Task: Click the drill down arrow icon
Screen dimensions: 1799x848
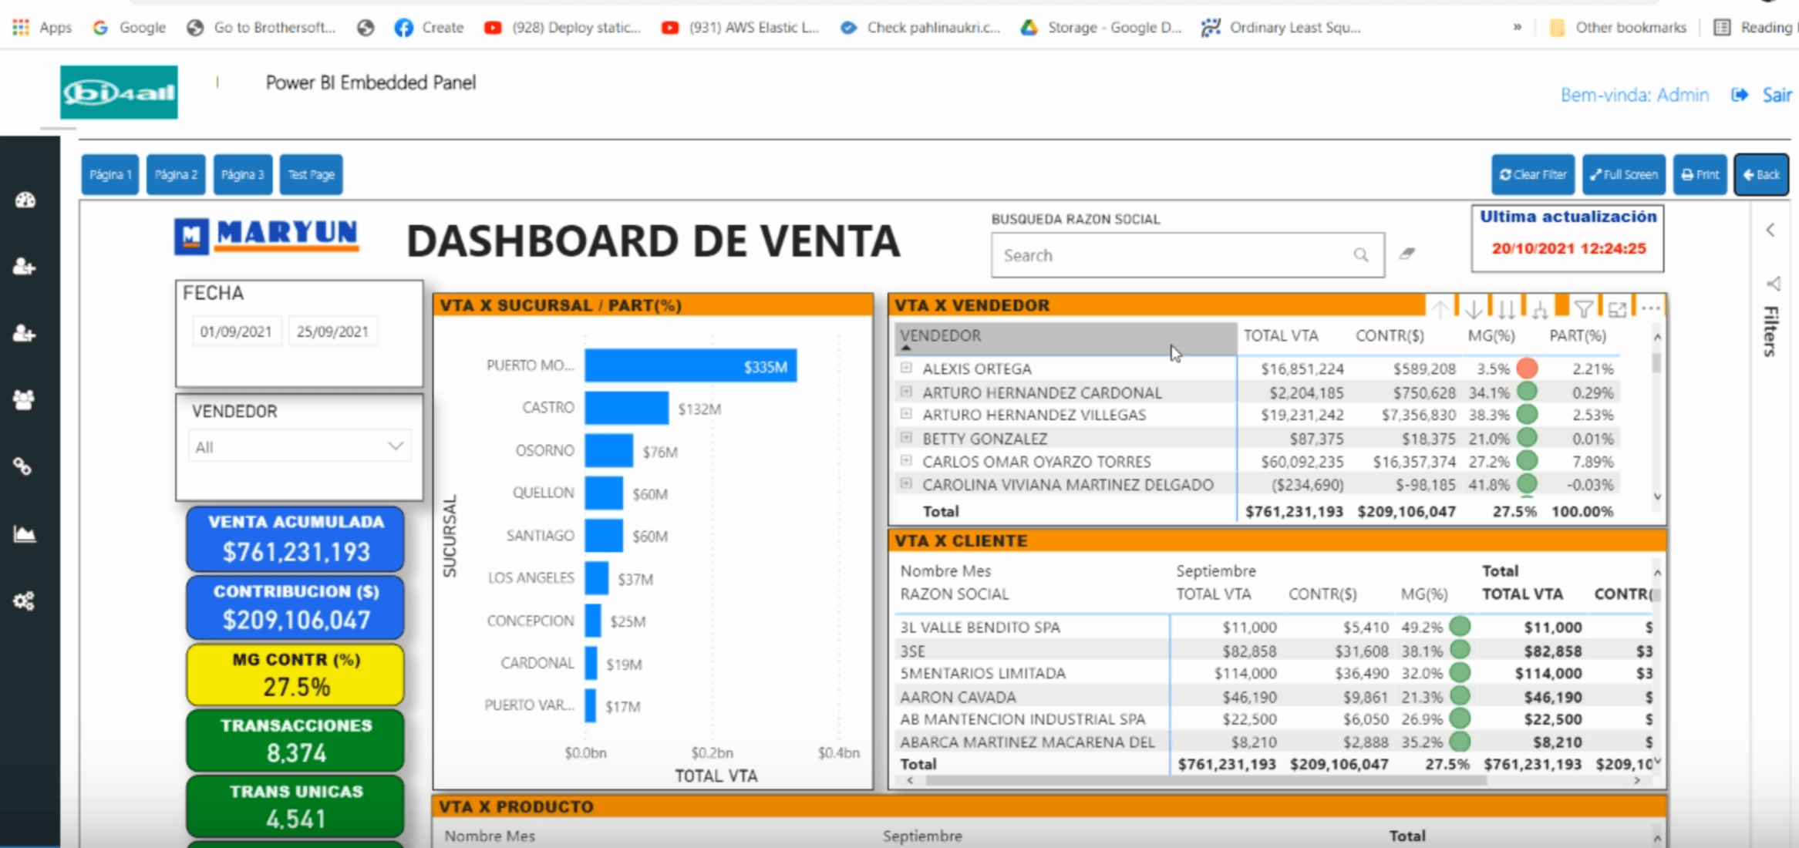Action: [x=1474, y=310]
